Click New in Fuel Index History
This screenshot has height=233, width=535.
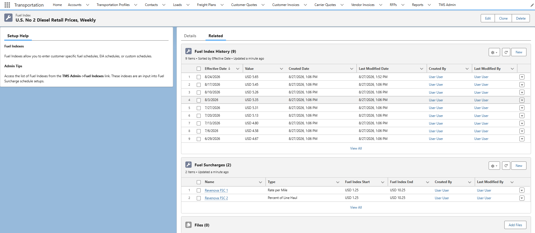pyautogui.click(x=519, y=52)
